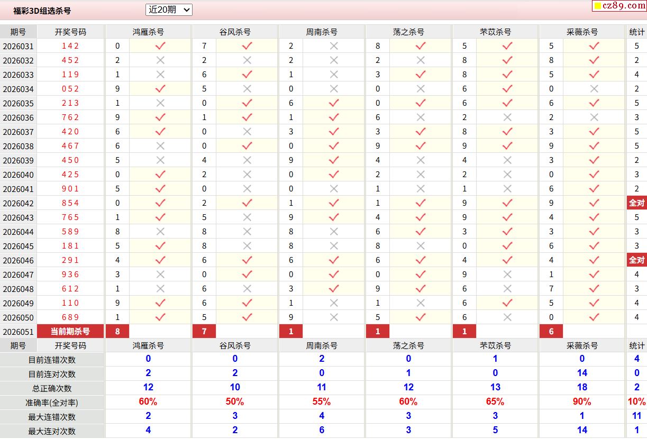647x439 pixels.
Task: Click the 90% accuracy value for 采薇杀号
Action: point(582,402)
